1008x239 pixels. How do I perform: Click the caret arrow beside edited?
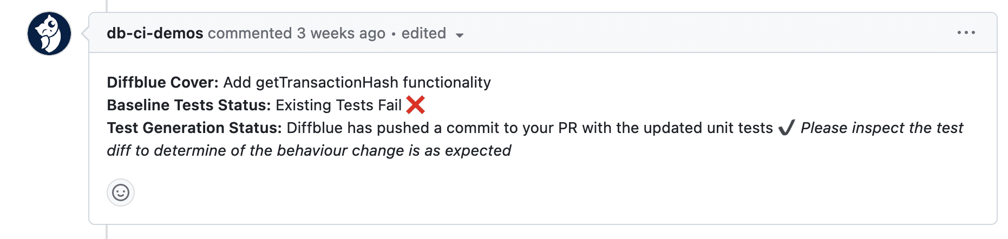460,35
